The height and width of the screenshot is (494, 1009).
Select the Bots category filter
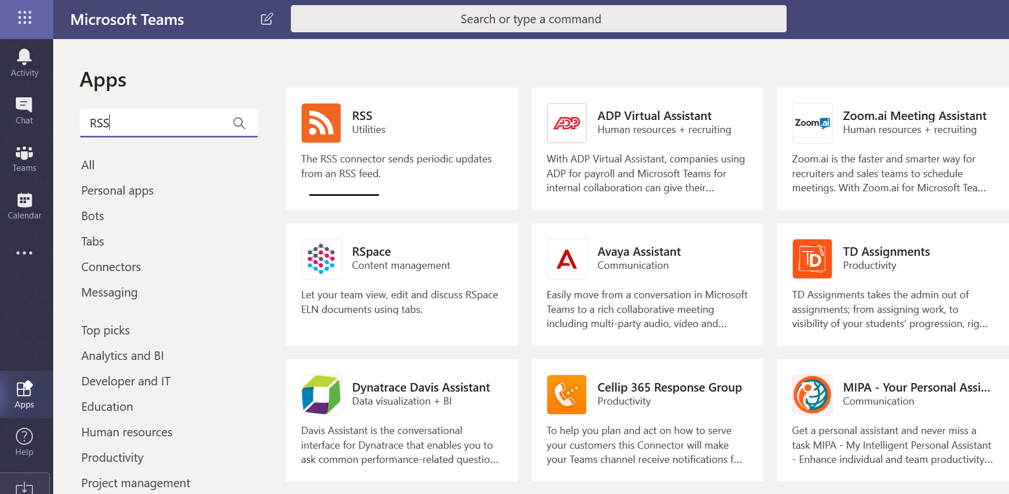[93, 216]
